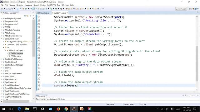The width and height of the screenshot is (200, 112).
Task: Click the taskbar clock 1:08 PM
Action: pyautogui.click(x=186, y=107)
